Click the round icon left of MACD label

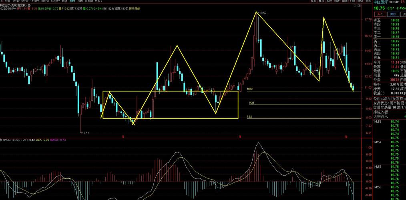pyautogui.click(x=1, y=140)
